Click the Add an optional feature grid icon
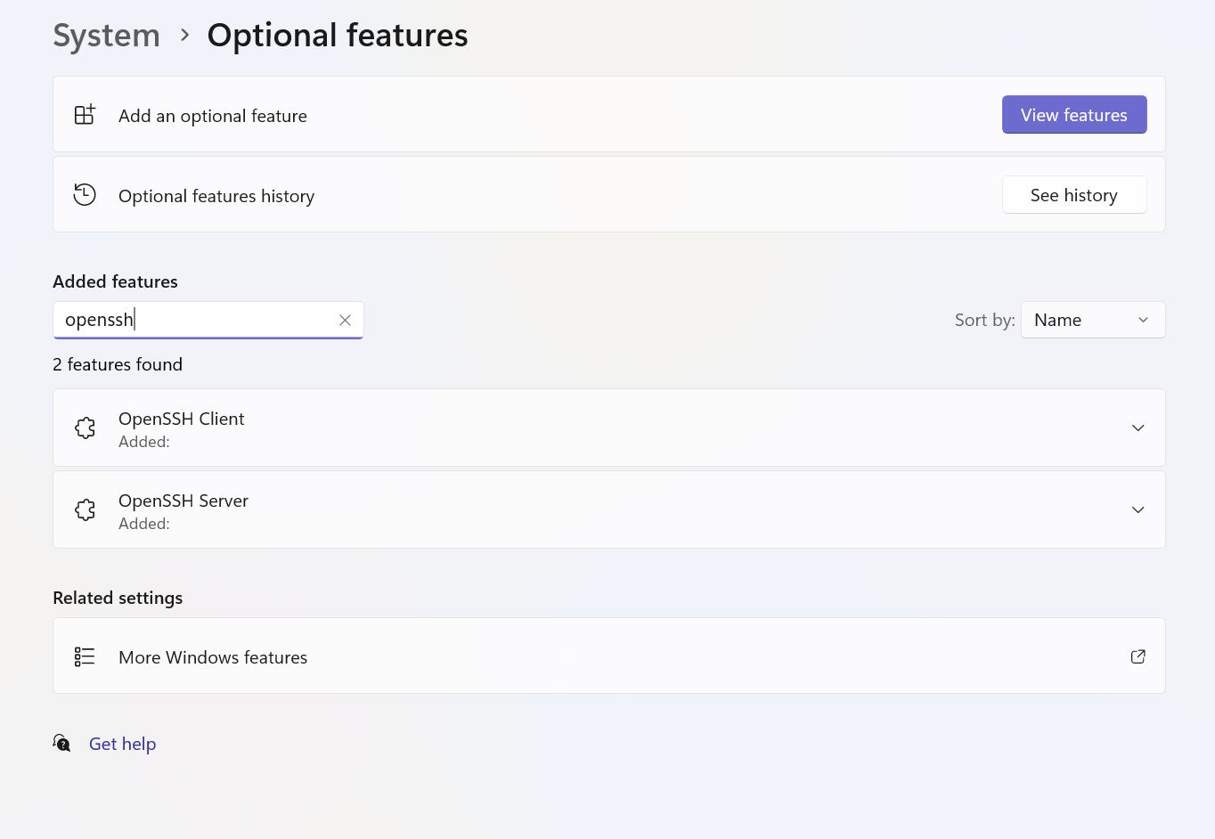Image resolution: width=1215 pixels, height=839 pixels. coord(85,115)
